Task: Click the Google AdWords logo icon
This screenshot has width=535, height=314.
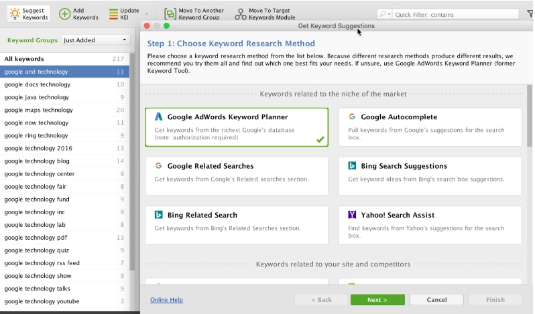Action: coord(159,116)
